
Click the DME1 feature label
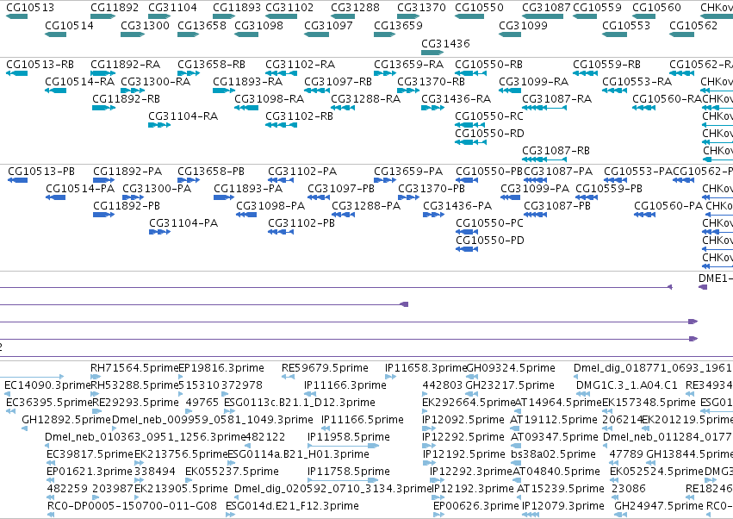(715, 278)
